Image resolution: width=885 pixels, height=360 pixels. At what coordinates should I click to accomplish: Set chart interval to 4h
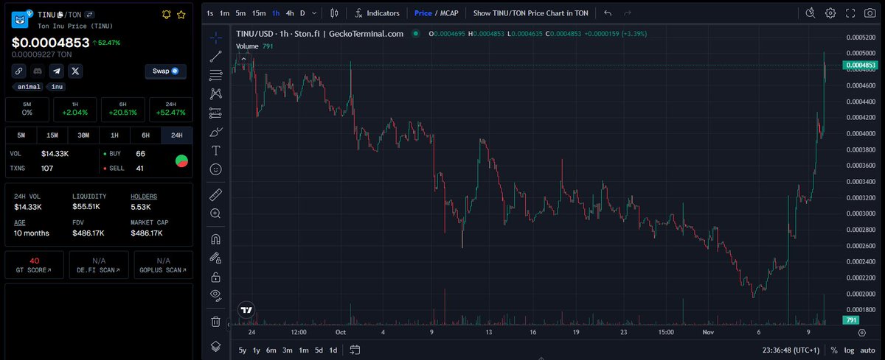[x=290, y=13]
